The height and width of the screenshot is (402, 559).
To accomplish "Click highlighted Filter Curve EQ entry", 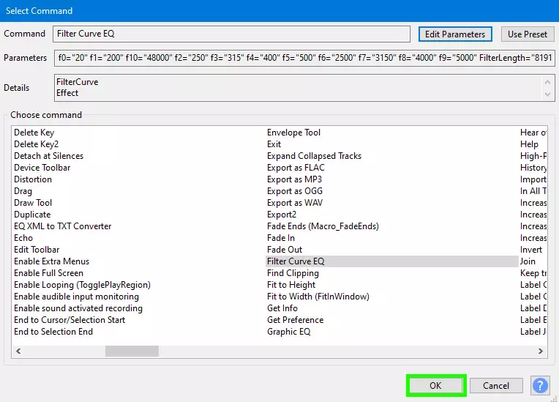I will [391, 261].
